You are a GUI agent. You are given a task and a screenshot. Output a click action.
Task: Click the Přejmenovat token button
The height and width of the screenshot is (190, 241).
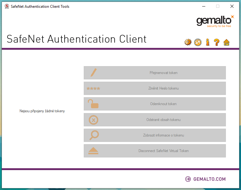click(x=155, y=73)
